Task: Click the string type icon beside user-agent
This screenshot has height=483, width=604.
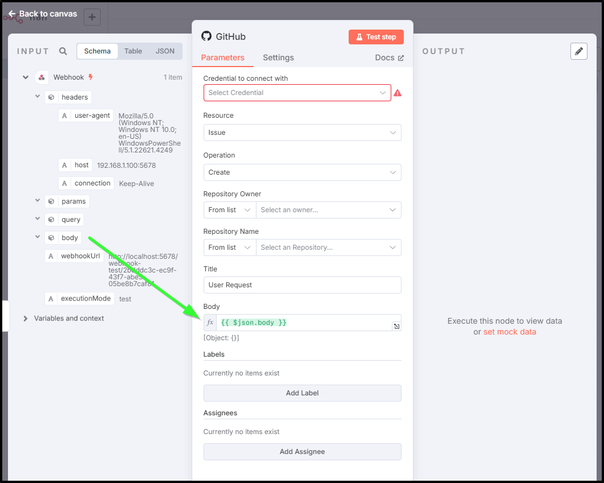Action: [64, 115]
